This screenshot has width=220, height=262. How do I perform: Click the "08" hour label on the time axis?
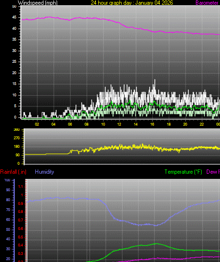point(86,124)
